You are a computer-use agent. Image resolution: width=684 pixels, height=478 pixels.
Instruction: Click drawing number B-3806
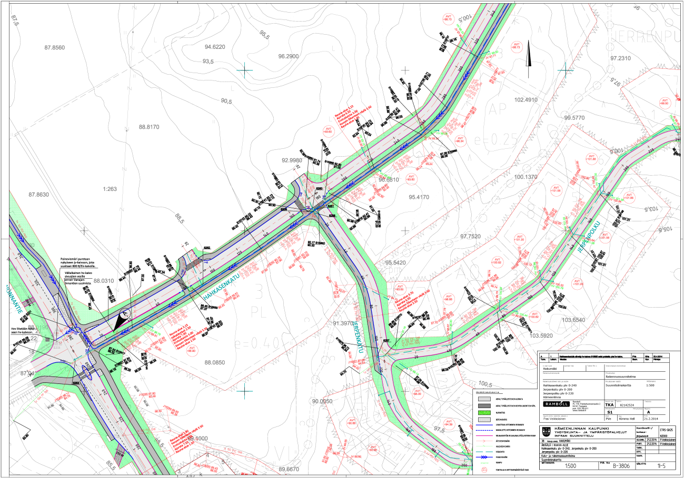point(621,466)
